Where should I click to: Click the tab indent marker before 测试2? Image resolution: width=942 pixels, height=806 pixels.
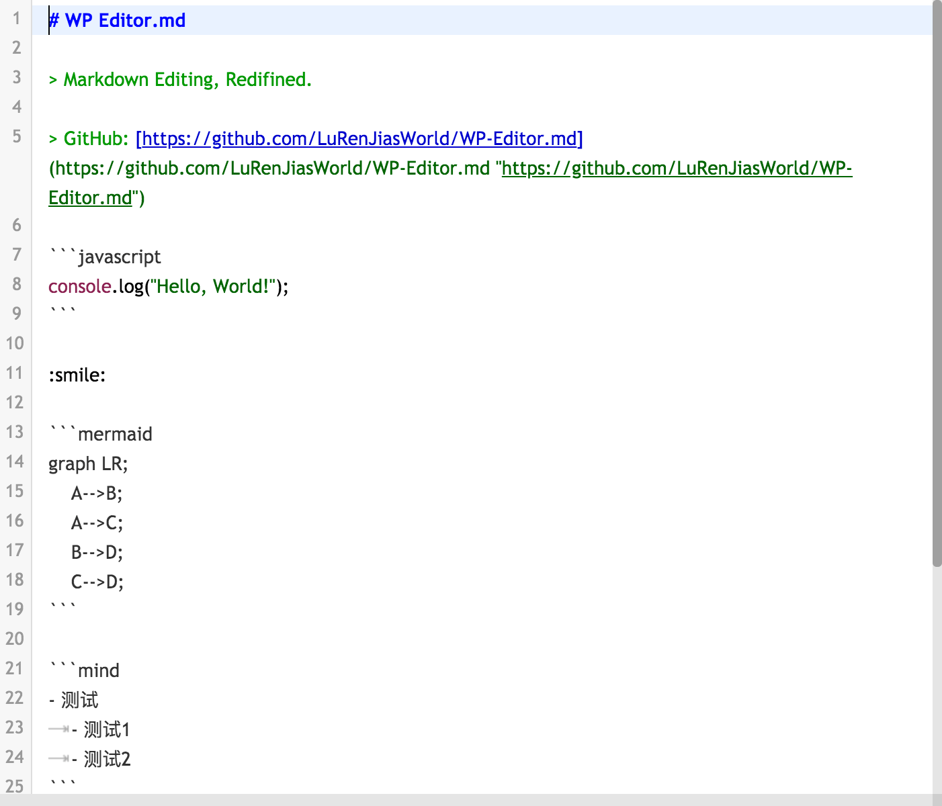[x=59, y=758]
